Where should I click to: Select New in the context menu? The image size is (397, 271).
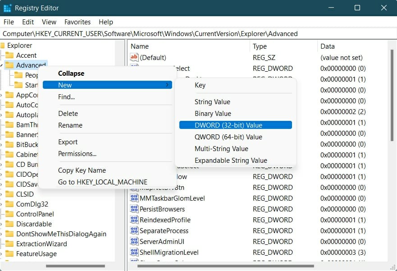point(107,85)
